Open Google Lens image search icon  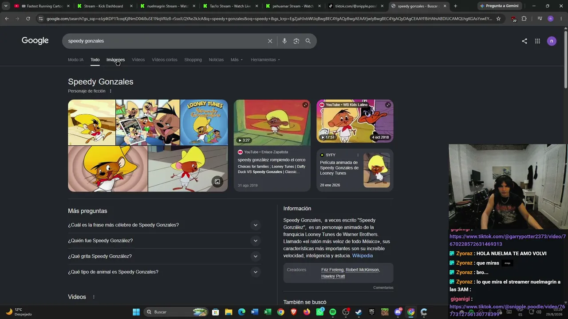[296, 41]
